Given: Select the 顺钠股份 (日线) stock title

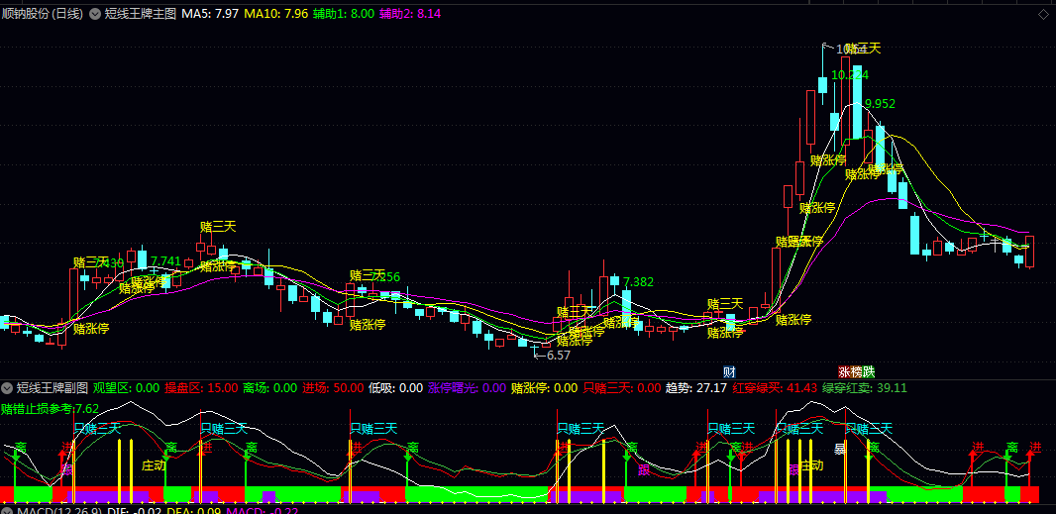Looking at the screenshot, I should click(42, 14).
